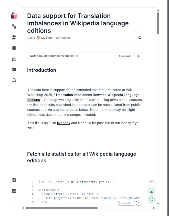Open the runtime settings chip icon
This screenshot has width=169, height=216.
14,48
